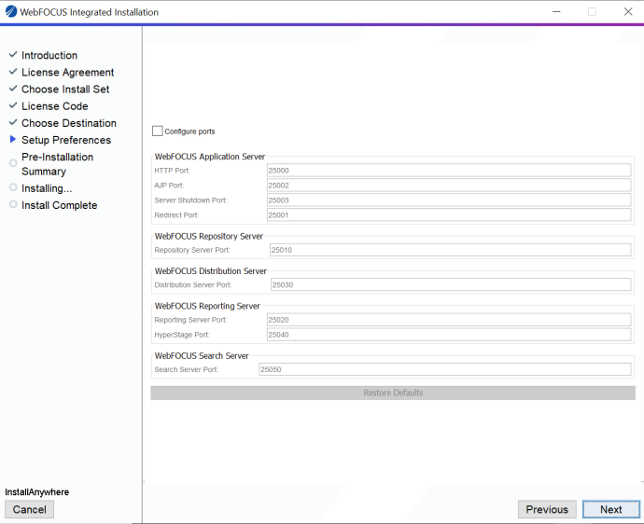Click the WebFOCUS Distribution Server group title
This screenshot has height=524, width=644.
point(211,271)
